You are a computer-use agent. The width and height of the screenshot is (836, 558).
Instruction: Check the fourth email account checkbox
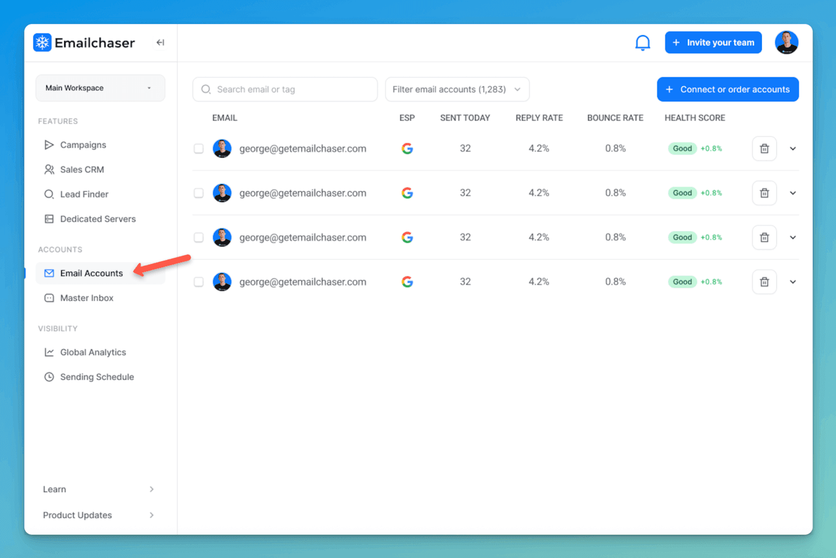[x=198, y=282]
